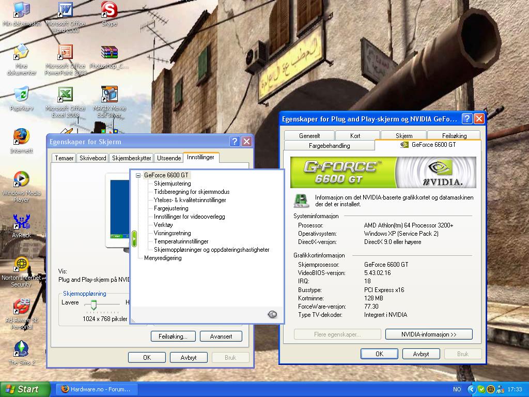This screenshot has height=397, width=529.
Task: Switch to Hardware.no Forum taskbar window
Action: (x=96, y=389)
